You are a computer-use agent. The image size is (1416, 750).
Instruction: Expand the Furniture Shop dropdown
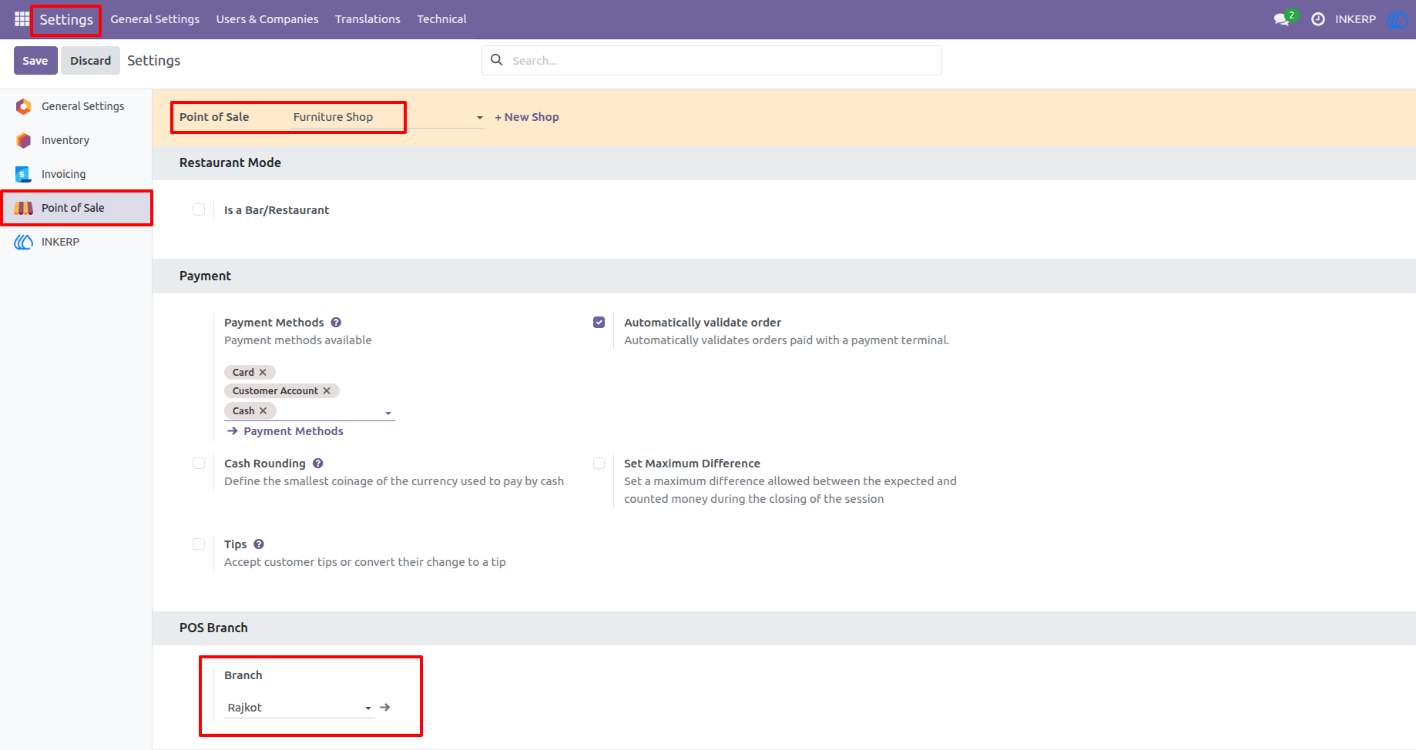click(x=479, y=118)
